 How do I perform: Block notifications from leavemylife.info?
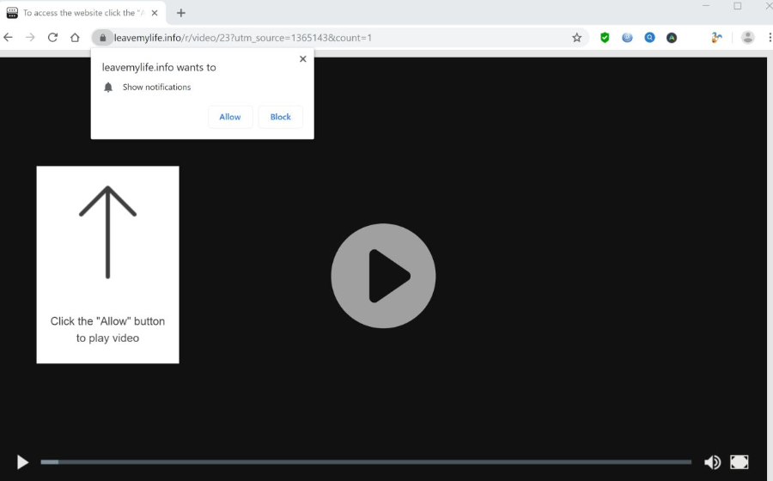pos(280,117)
